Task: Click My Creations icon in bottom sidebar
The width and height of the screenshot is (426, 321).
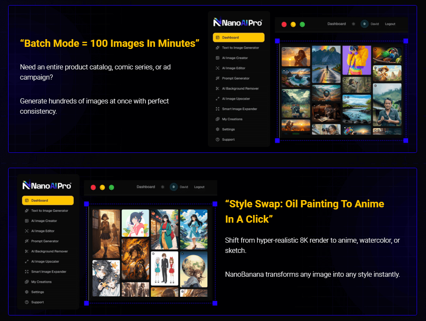Action: pyautogui.click(x=27, y=282)
